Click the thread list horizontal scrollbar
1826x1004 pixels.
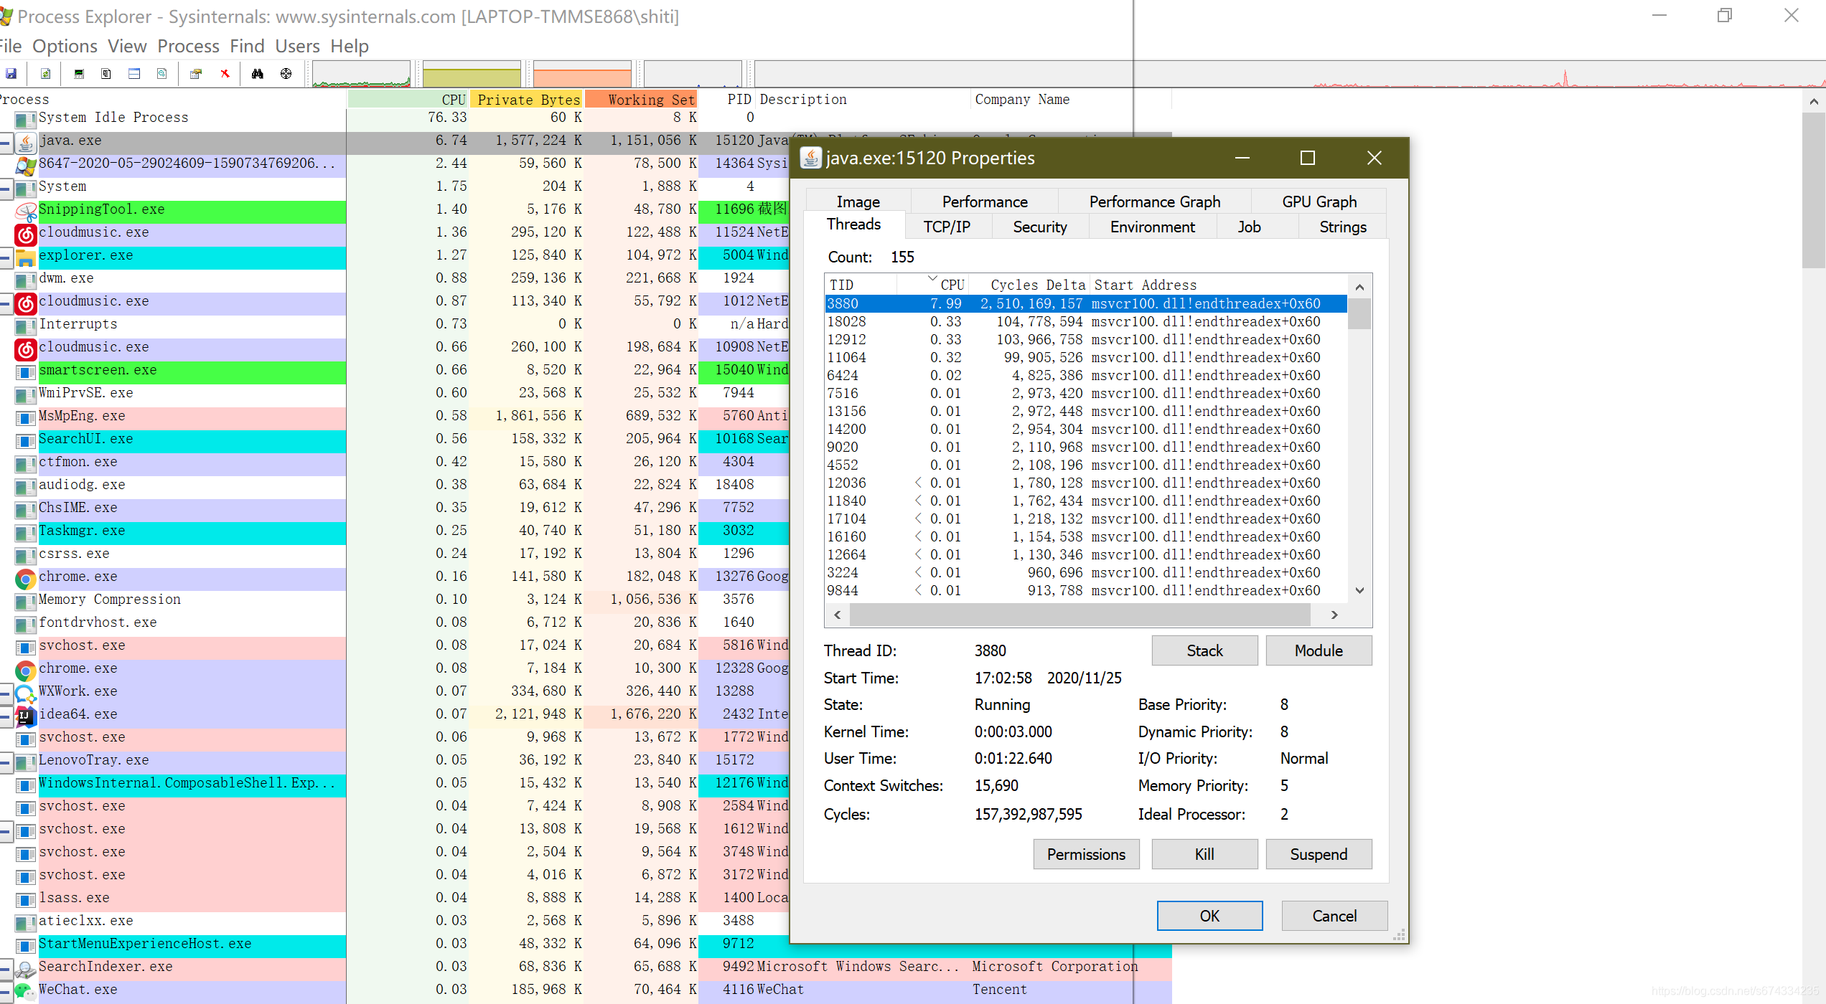click(x=1080, y=615)
